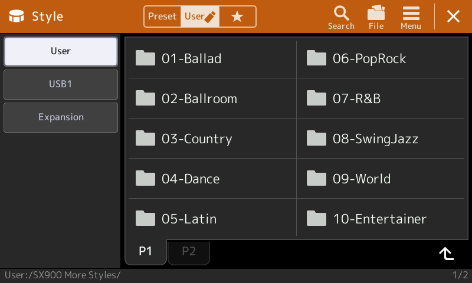Select the User drive button

61,51
